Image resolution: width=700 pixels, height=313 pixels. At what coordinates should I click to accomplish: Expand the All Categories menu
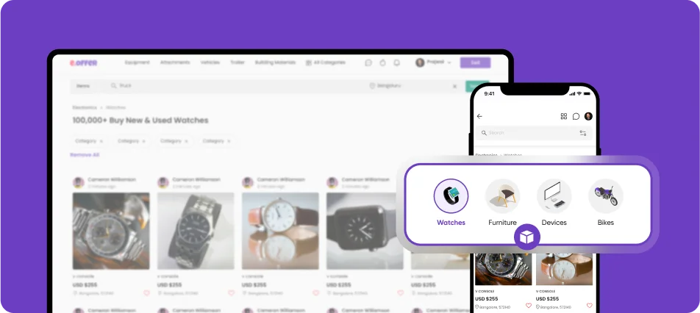click(326, 62)
